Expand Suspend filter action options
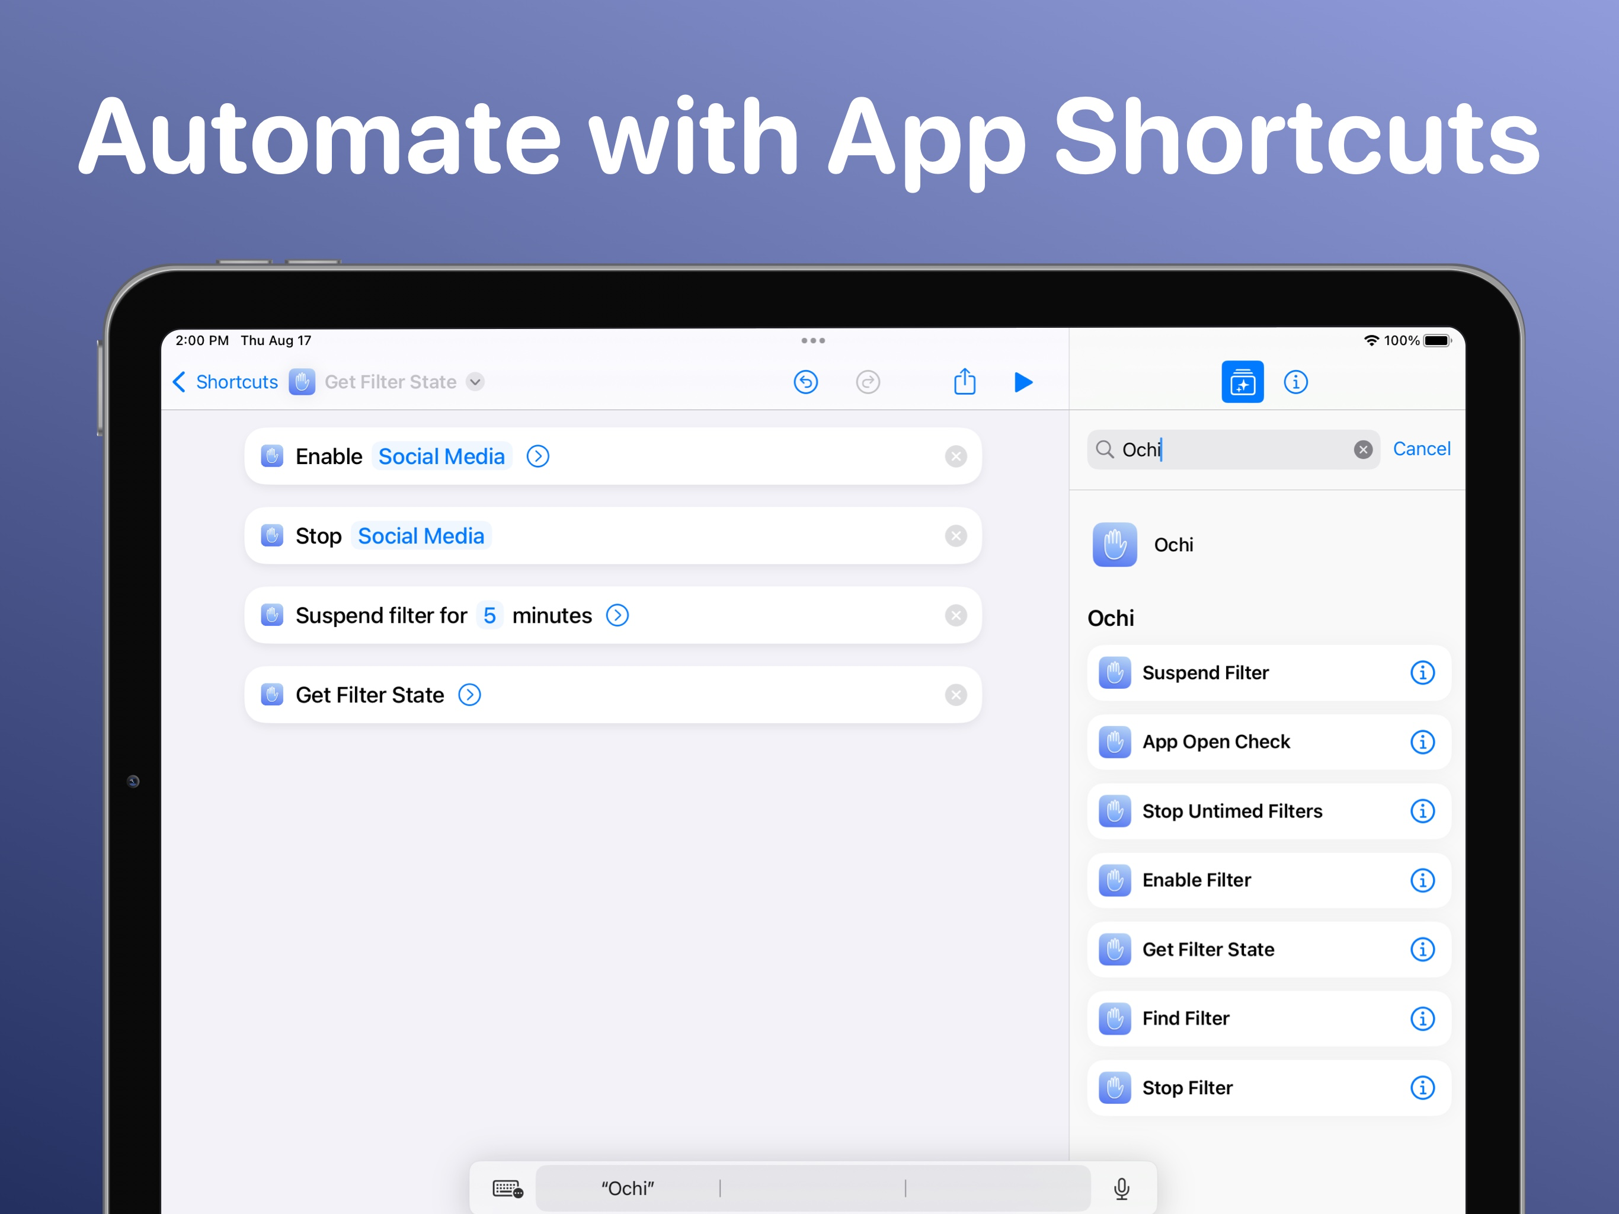This screenshot has height=1214, width=1619. pos(617,616)
